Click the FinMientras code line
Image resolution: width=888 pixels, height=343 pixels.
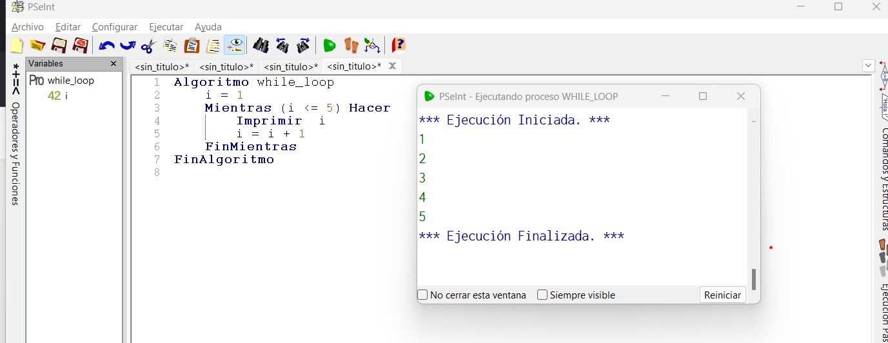pyautogui.click(x=251, y=147)
